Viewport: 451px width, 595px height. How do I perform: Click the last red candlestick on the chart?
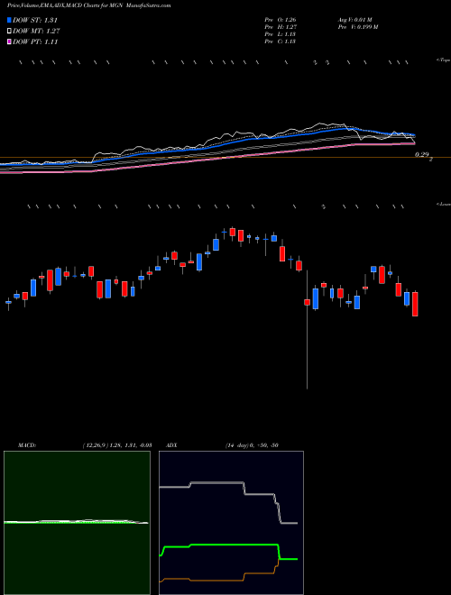[x=415, y=304]
